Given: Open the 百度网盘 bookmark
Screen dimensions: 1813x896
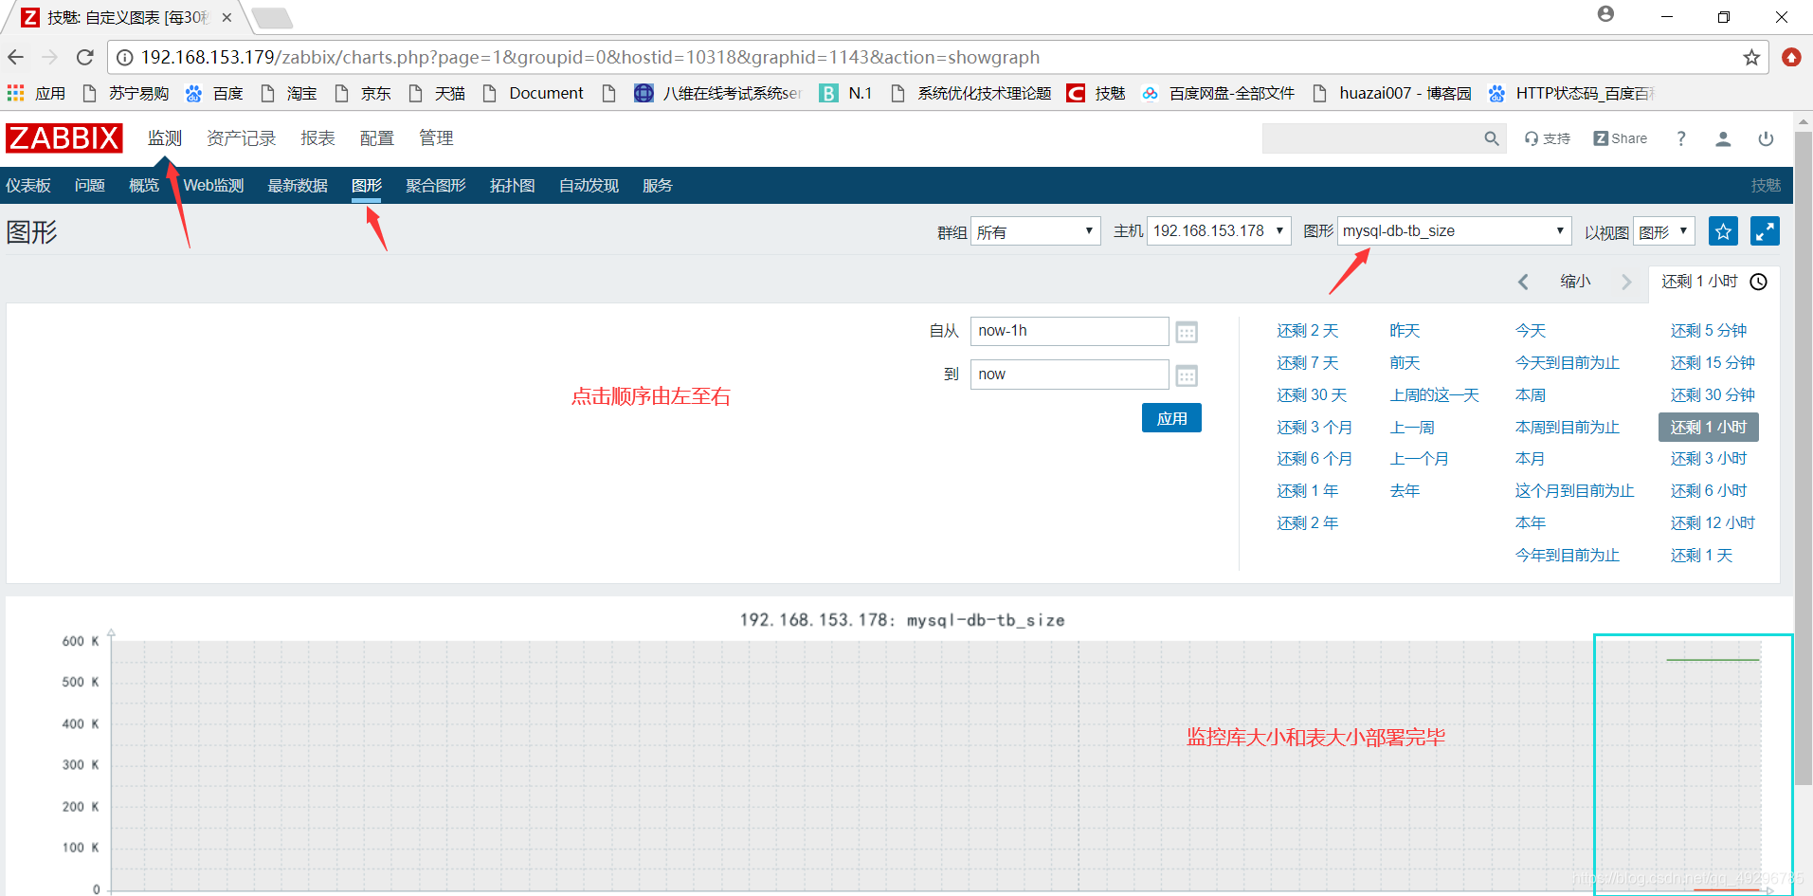Looking at the screenshot, I should tap(1218, 93).
